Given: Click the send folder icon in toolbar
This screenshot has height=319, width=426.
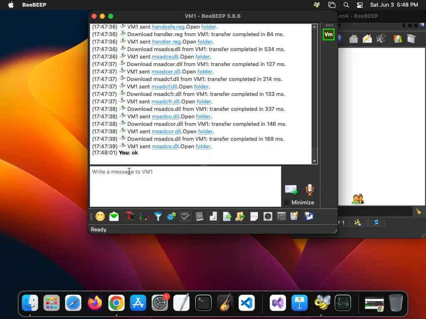Looking at the screenshot, I should [240, 216].
